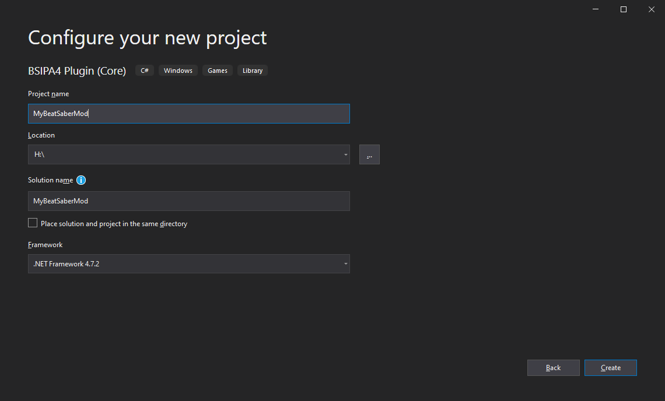The height and width of the screenshot is (401, 665).
Task: Click the Create button
Action: click(x=610, y=368)
